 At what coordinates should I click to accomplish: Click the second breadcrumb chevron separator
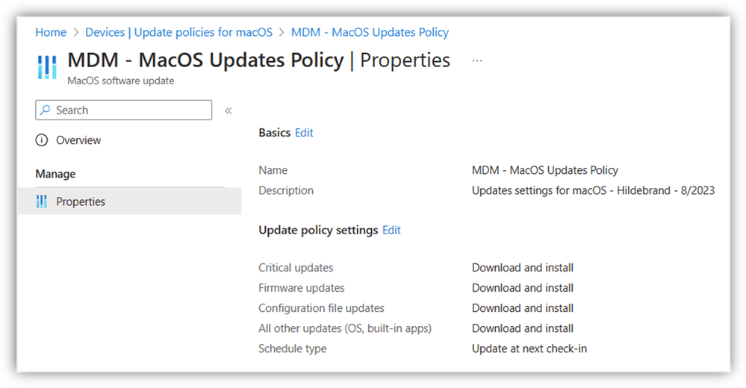(282, 32)
